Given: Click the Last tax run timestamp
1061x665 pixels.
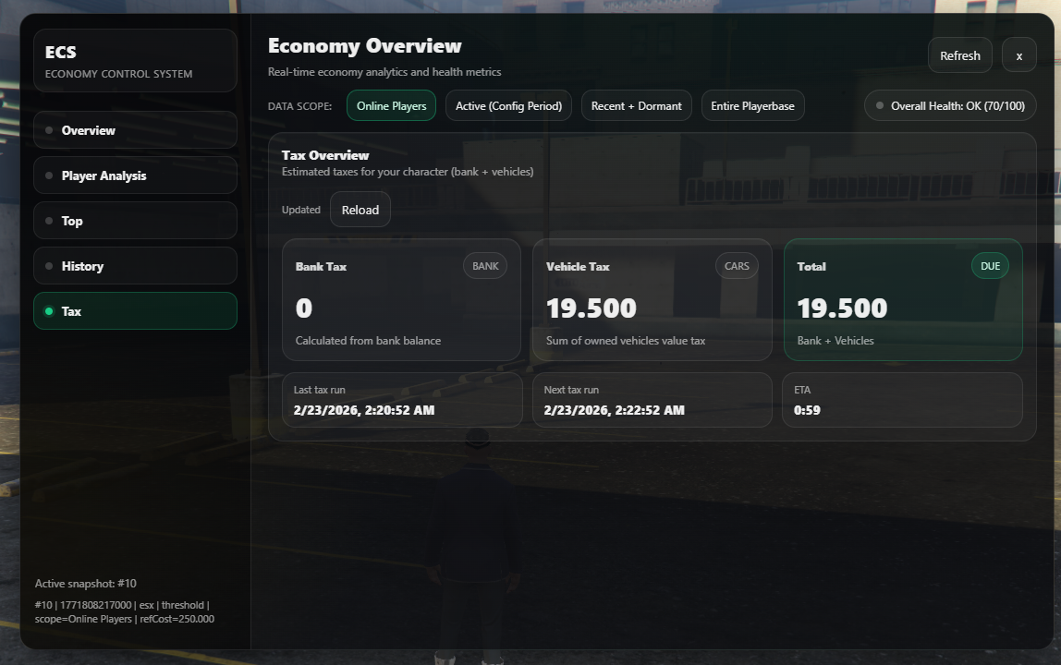Looking at the screenshot, I should [364, 410].
